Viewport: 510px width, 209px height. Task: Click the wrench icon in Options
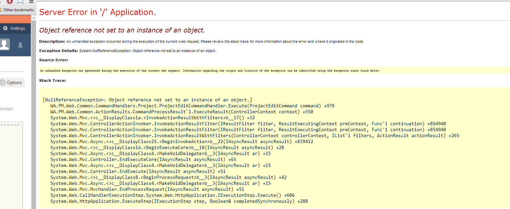3,82
